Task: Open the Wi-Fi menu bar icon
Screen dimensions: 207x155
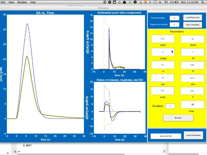Action: (155, 2)
